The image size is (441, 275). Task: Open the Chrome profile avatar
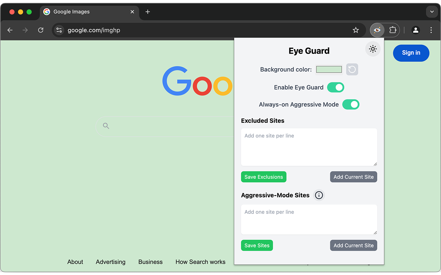click(416, 30)
